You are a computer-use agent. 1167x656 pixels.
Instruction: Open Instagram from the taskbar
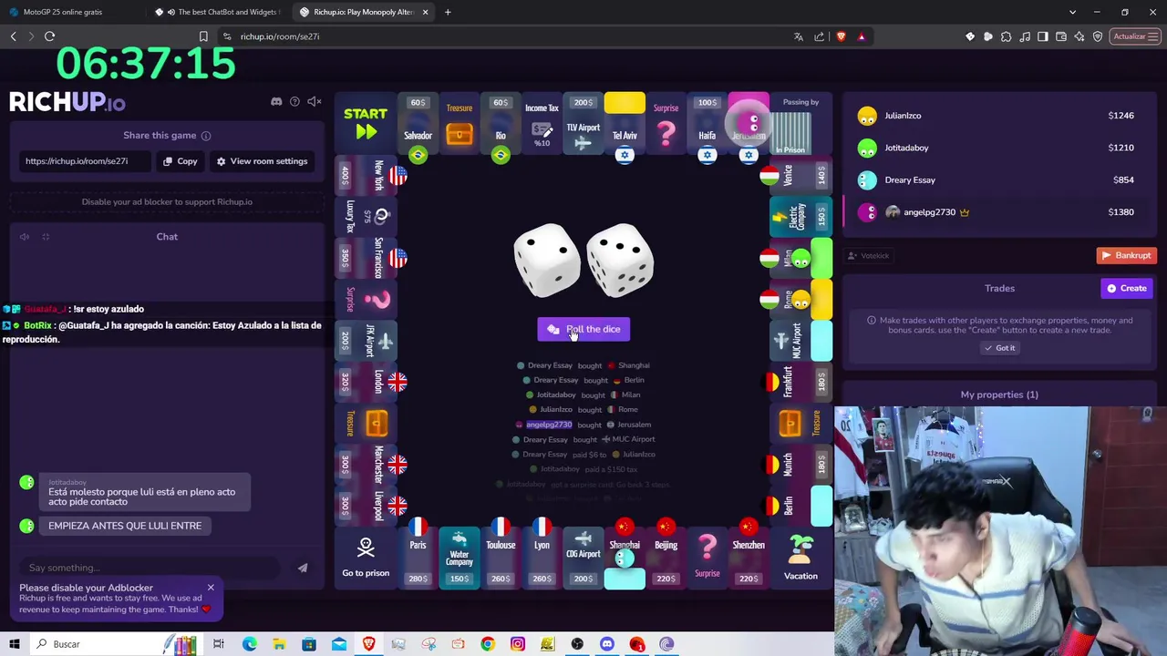click(517, 644)
